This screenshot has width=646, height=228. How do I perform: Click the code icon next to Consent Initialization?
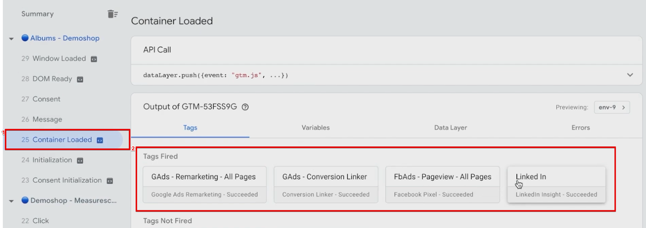[x=109, y=181]
